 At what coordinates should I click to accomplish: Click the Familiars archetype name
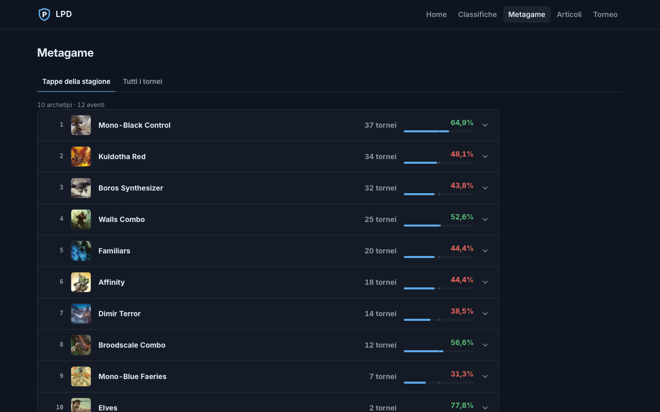pos(114,251)
